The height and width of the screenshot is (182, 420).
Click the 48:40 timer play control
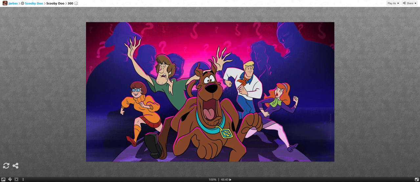226,180
